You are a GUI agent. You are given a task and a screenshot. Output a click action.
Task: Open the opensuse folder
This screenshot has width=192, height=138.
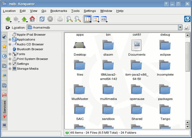pyautogui.click(x=136, y=89)
